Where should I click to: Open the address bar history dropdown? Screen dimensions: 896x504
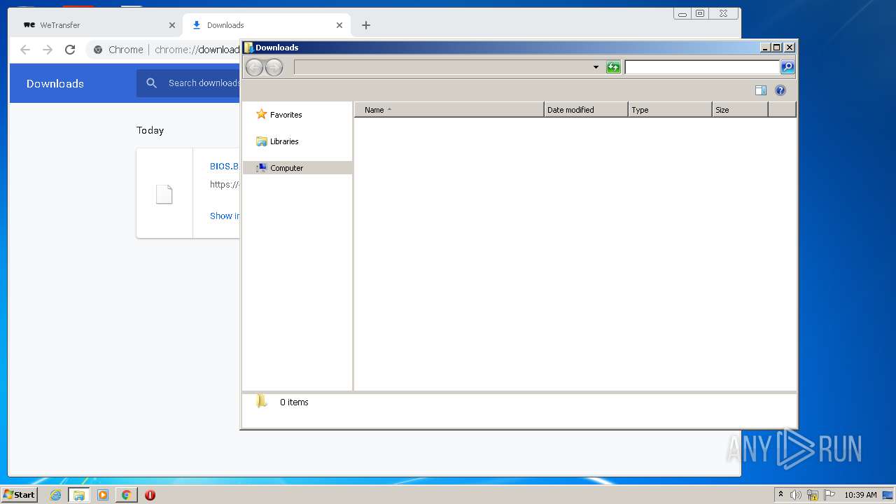pyautogui.click(x=596, y=67)
